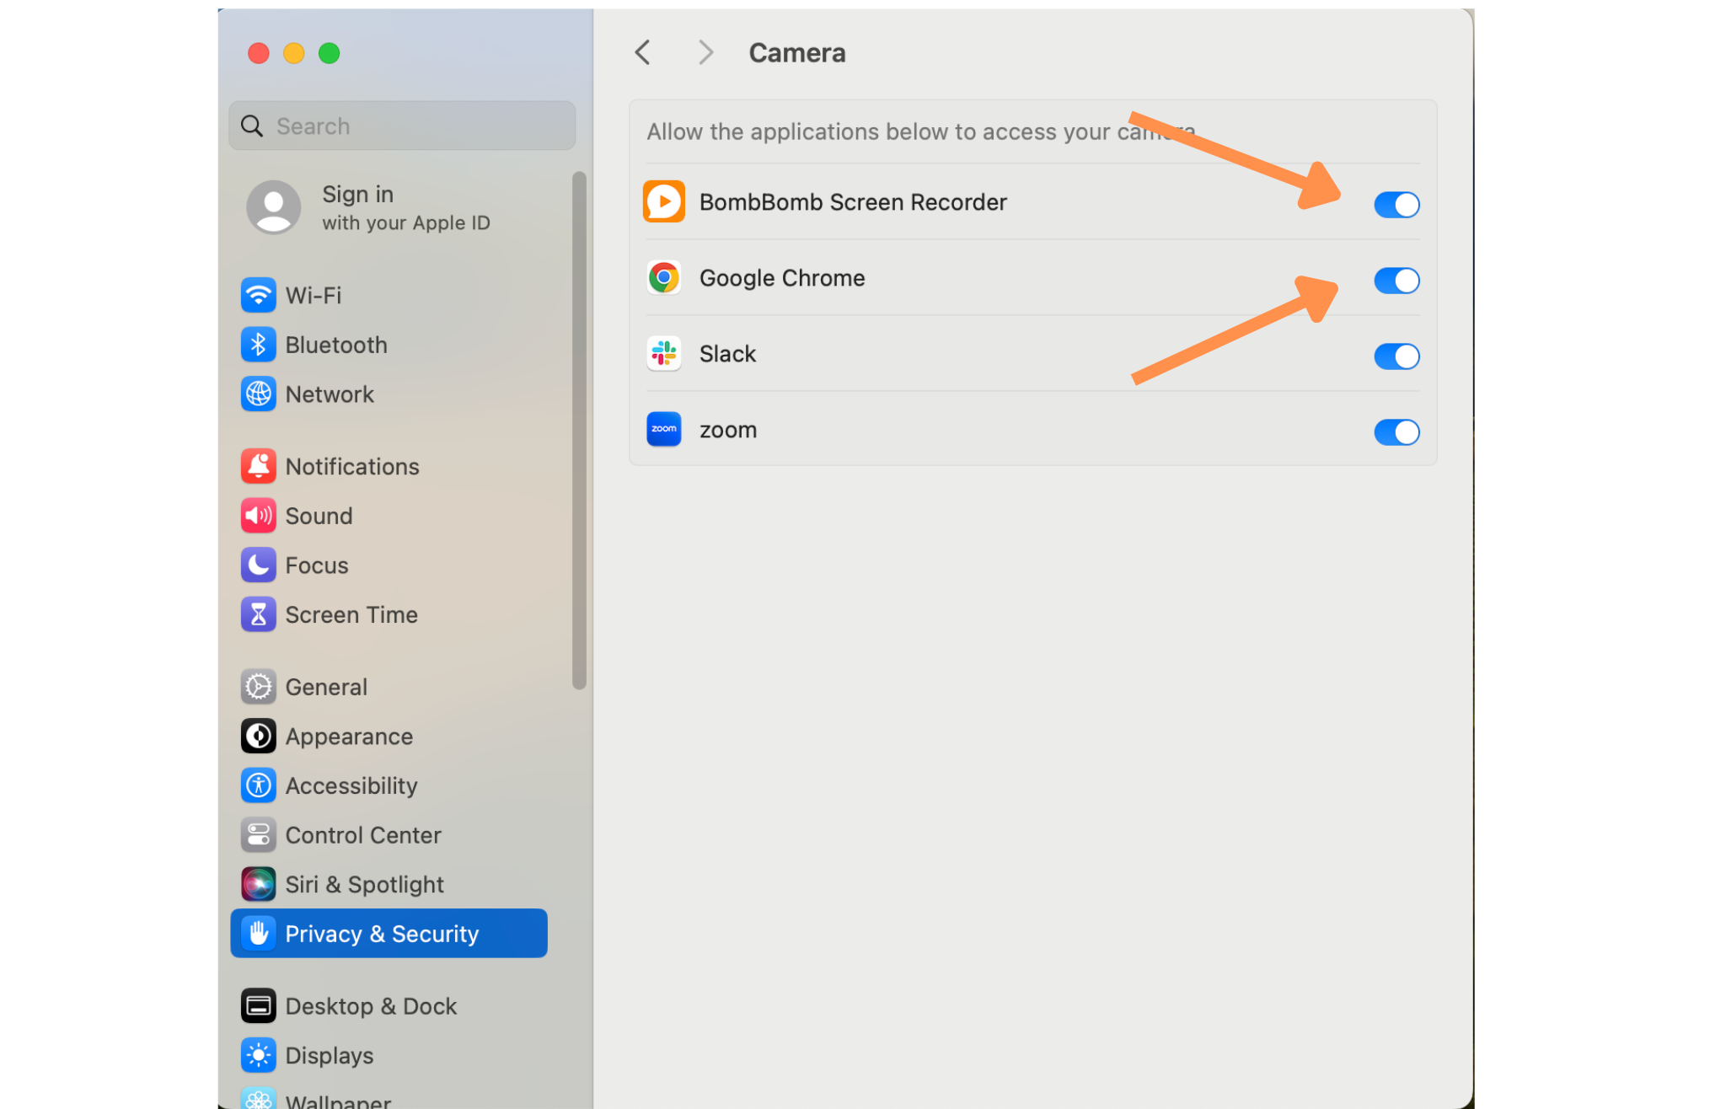Turn off Google Chrome camera toggle
Image resolution: width=1726 pixels, height=1109 pixels.
[1396, 281]
